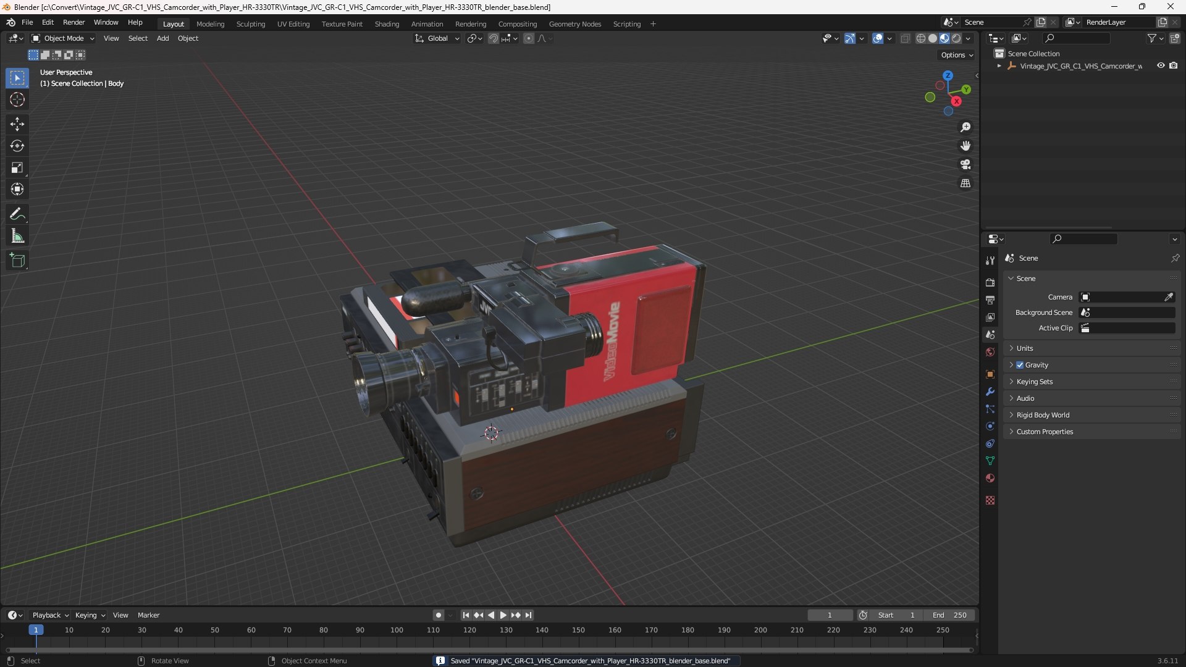Open the Global transform orientation dropdown

tap(437, 38)
